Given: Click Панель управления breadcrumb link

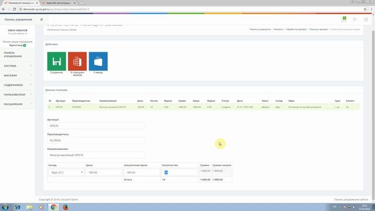Looking at the screenshot, I should click(260, 29).
